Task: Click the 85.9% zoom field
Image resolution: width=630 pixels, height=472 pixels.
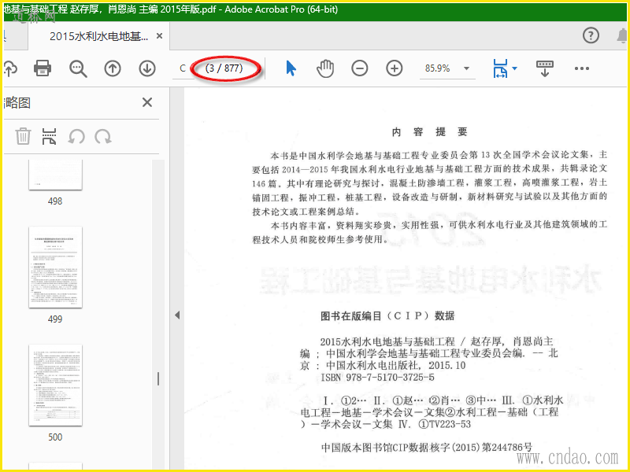Action: pyautogui.click(x=438, y=68)
